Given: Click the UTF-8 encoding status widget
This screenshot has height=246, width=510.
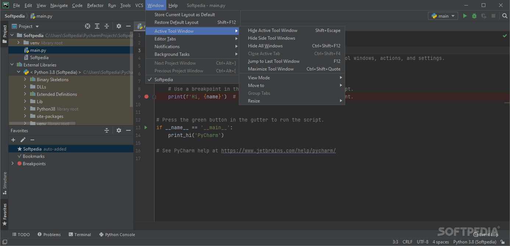Looking at the screenshot, I should coord(423,242).
